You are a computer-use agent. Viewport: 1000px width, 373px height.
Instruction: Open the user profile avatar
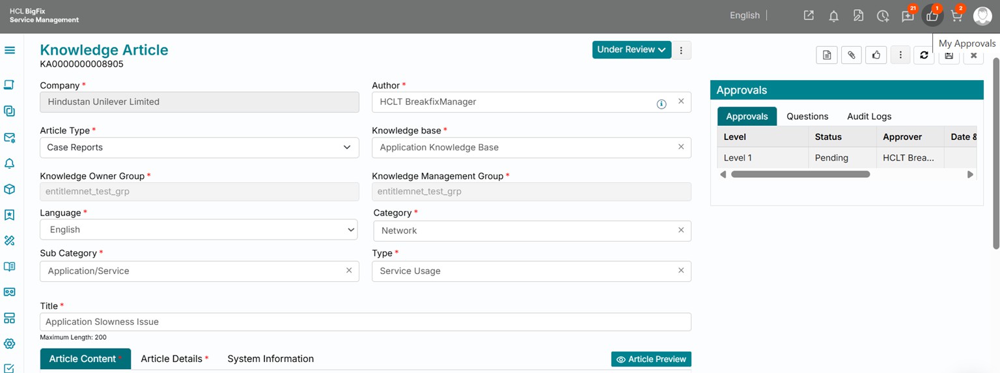[982, 16]
